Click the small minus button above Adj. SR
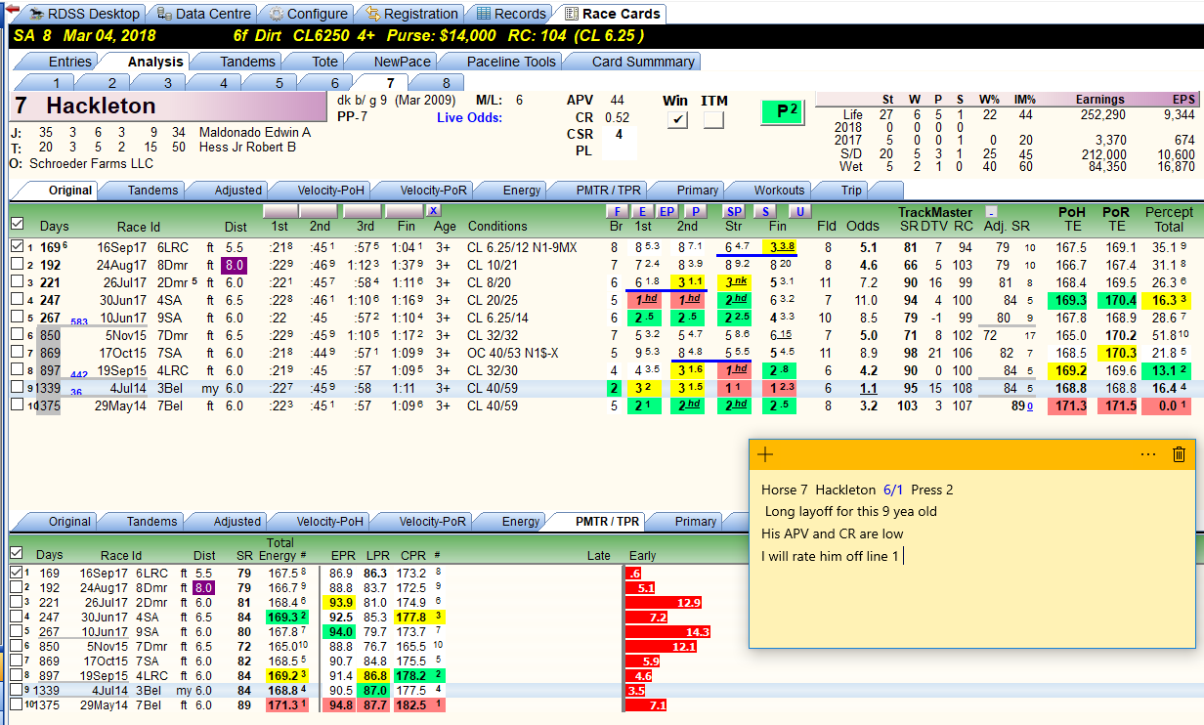The width and height of the screenshot is (1204, 725). click(x=990, y=211)
